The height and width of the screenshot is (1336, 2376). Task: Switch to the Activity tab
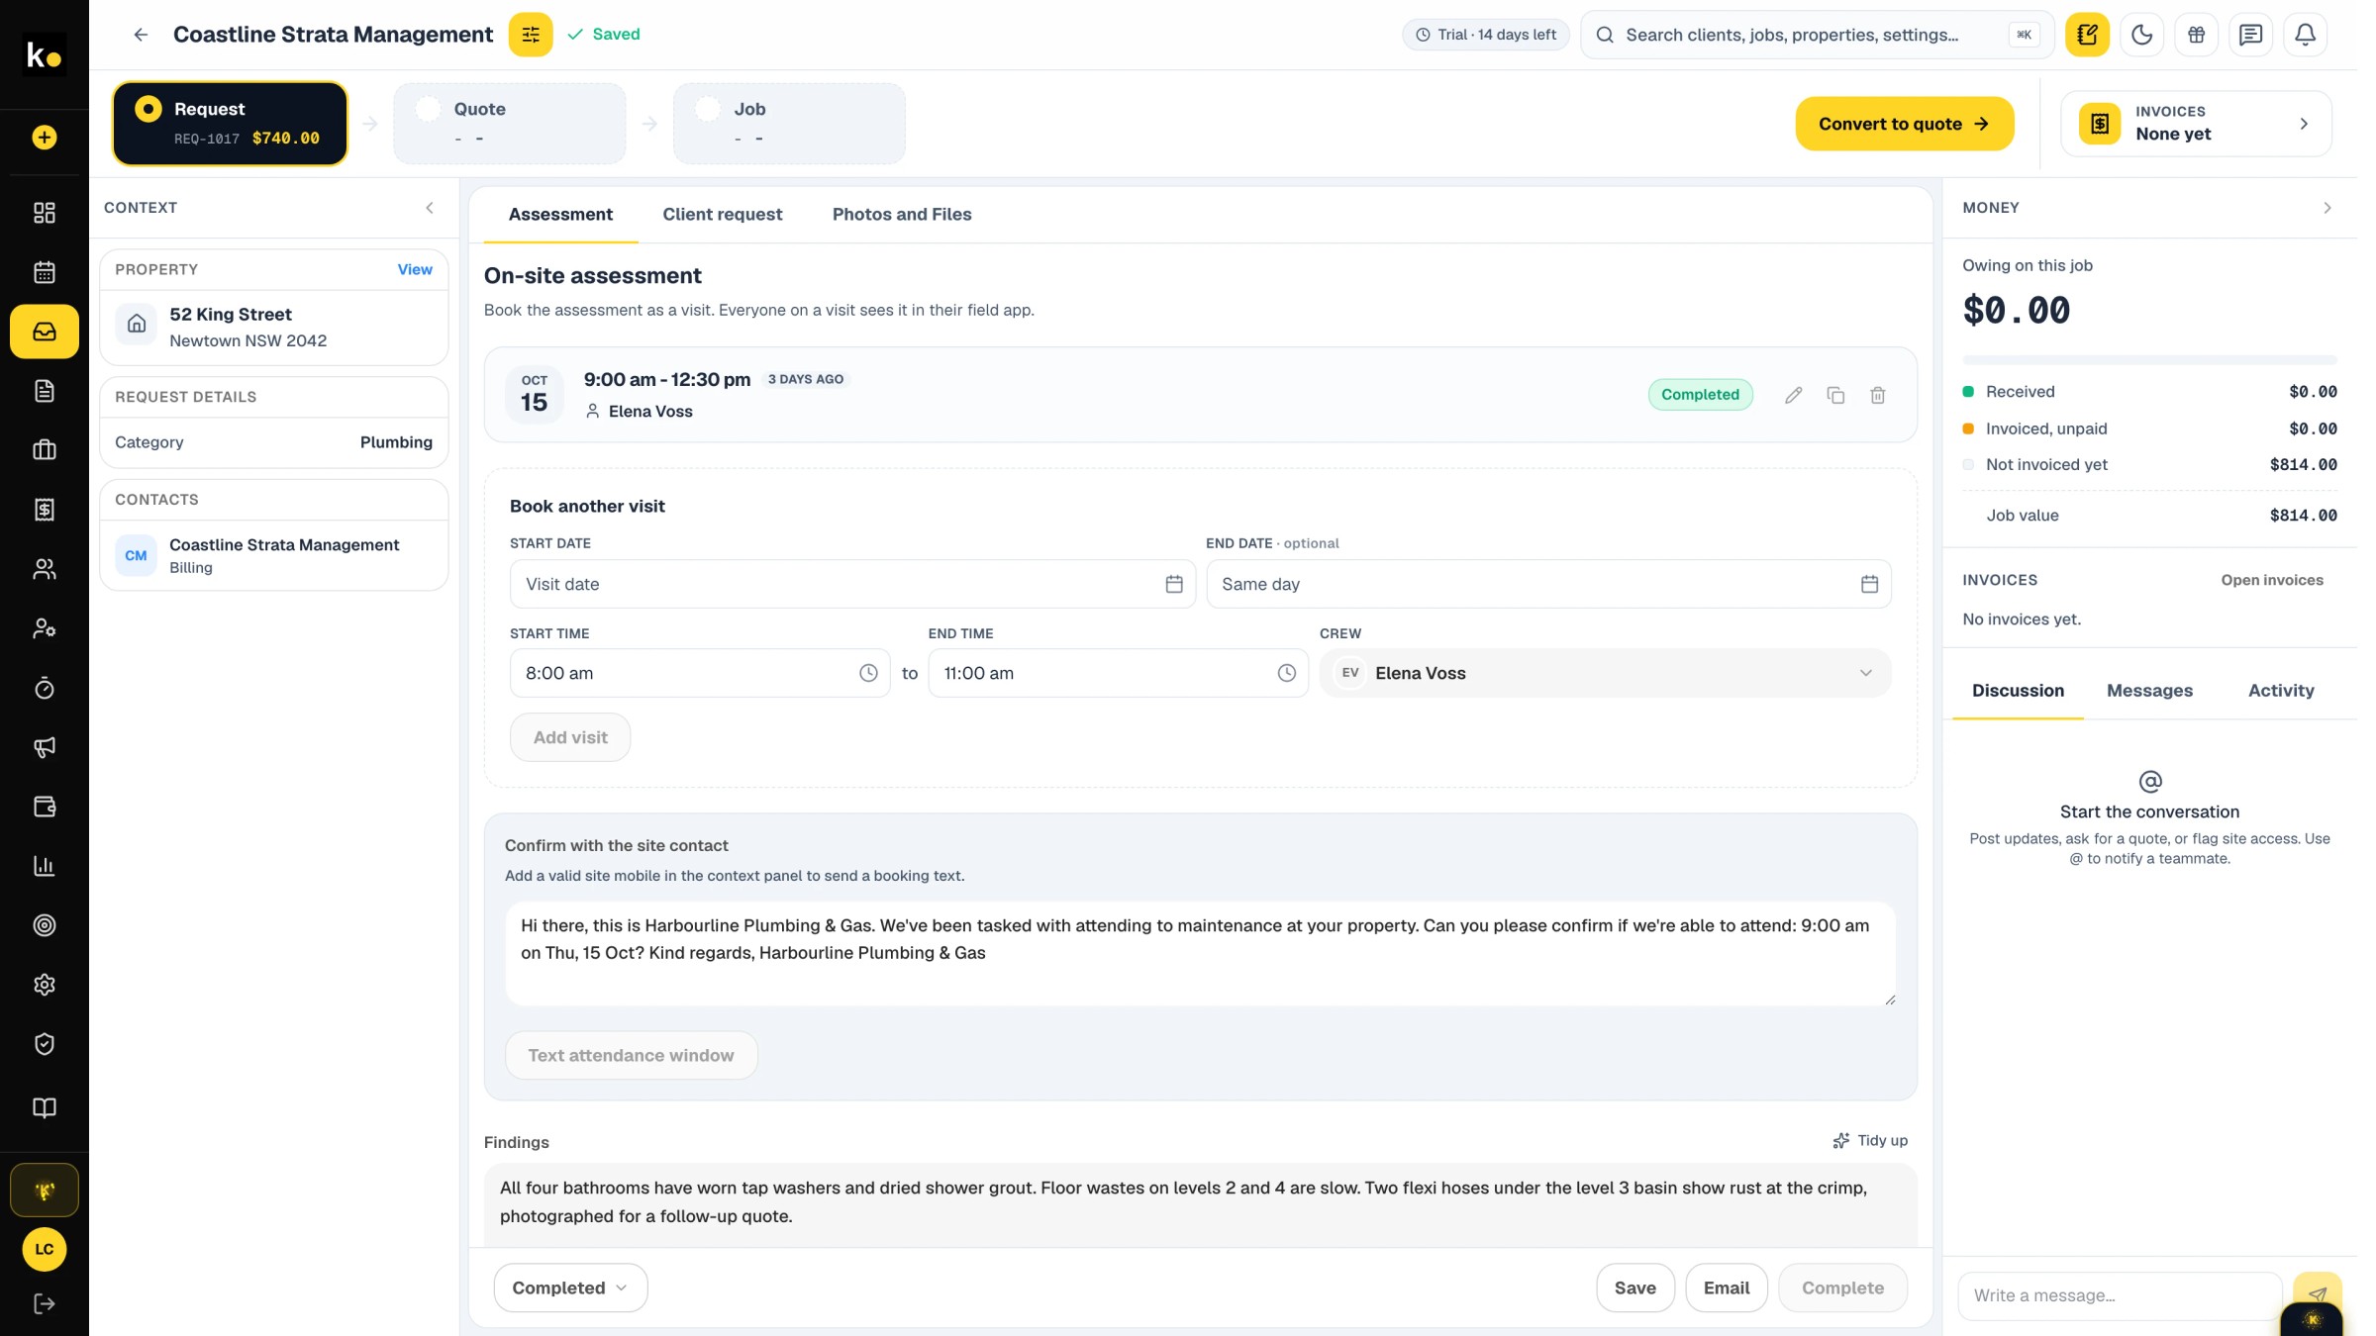pos(2280,691)
